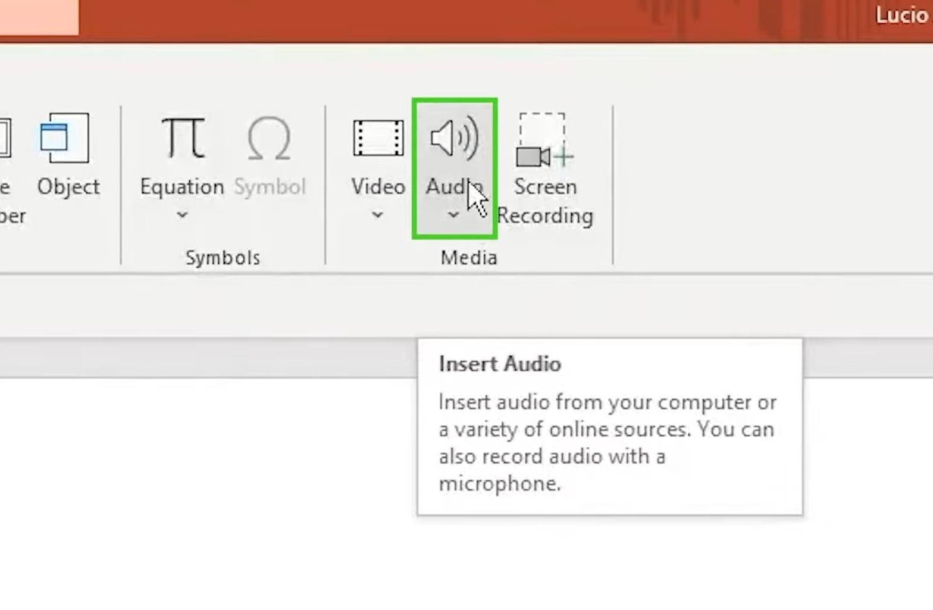933x610 pixels.
Task: Click the greyed-out "Symbol" label
Action: pos(270,187)
